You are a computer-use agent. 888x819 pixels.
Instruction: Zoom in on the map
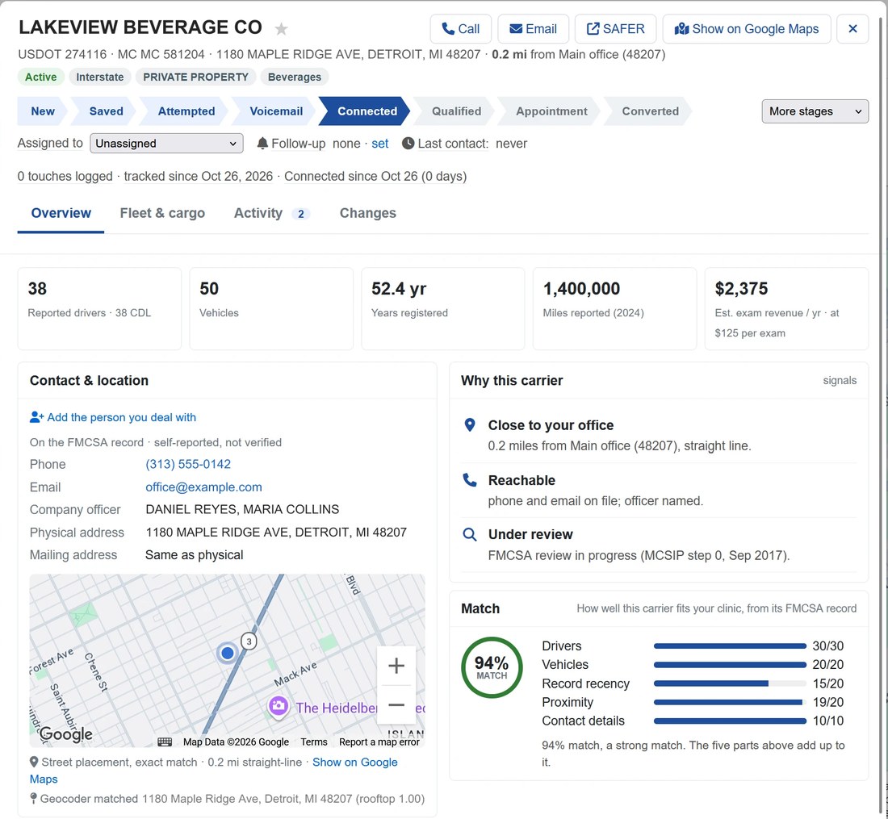coord(396,666)
